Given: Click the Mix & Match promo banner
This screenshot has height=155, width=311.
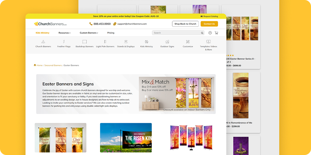Looking at the screenshot, I should (177, 94).
